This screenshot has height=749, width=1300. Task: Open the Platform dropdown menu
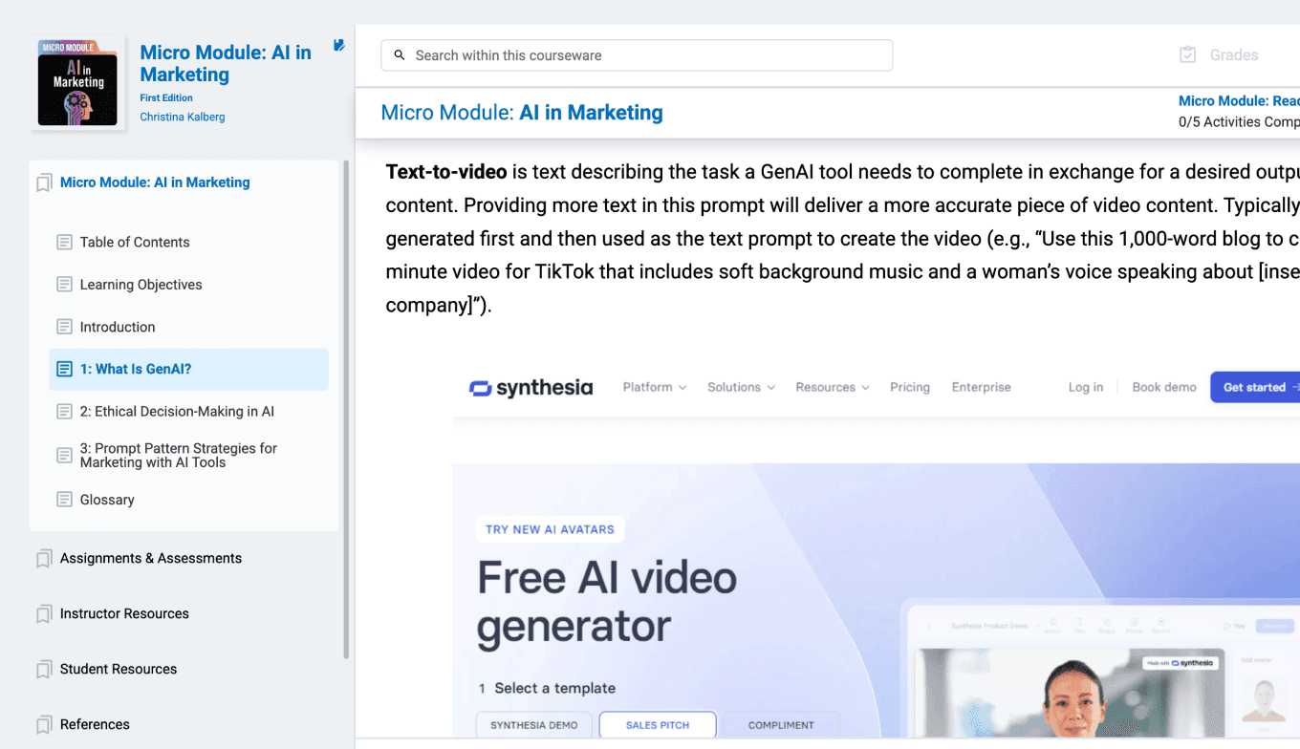655,387
